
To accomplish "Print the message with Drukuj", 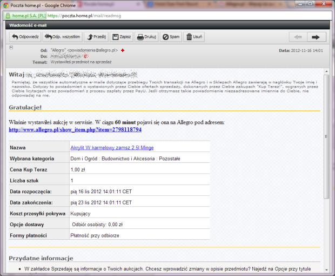I will pyautogui.click(x=146, y=37).
